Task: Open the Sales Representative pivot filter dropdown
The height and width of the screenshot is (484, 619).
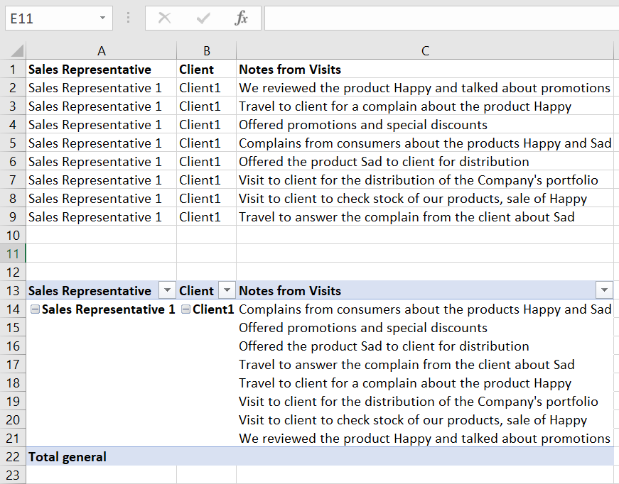Action: [x=166, y=290]
